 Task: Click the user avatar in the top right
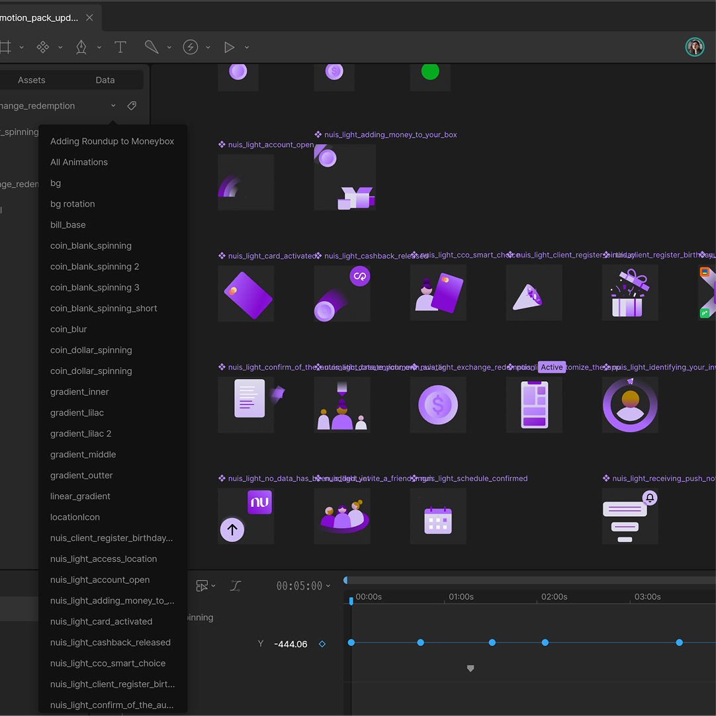[695, 47]
